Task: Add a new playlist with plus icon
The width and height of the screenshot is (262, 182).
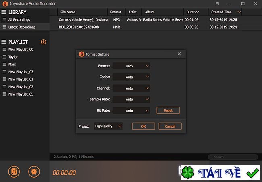Action: [x=44, y=42]
